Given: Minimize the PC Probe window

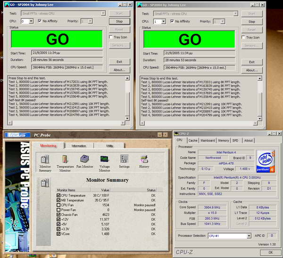Looking at the screenshot, I should tap(160, 135).
